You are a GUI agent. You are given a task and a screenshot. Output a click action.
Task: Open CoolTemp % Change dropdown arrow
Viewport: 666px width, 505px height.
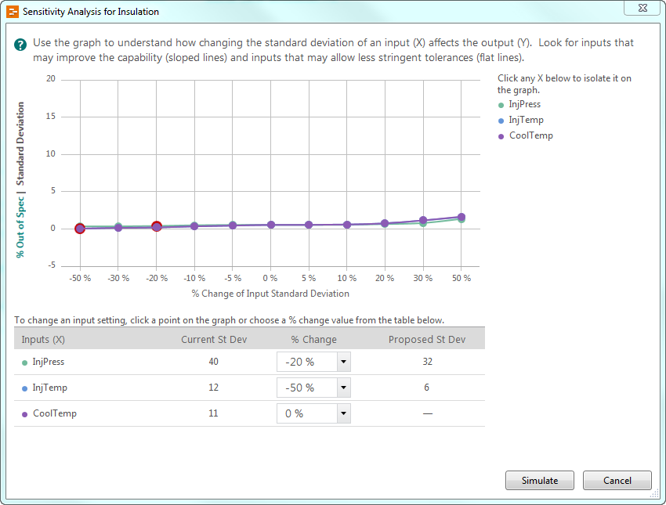click(343, 413)
